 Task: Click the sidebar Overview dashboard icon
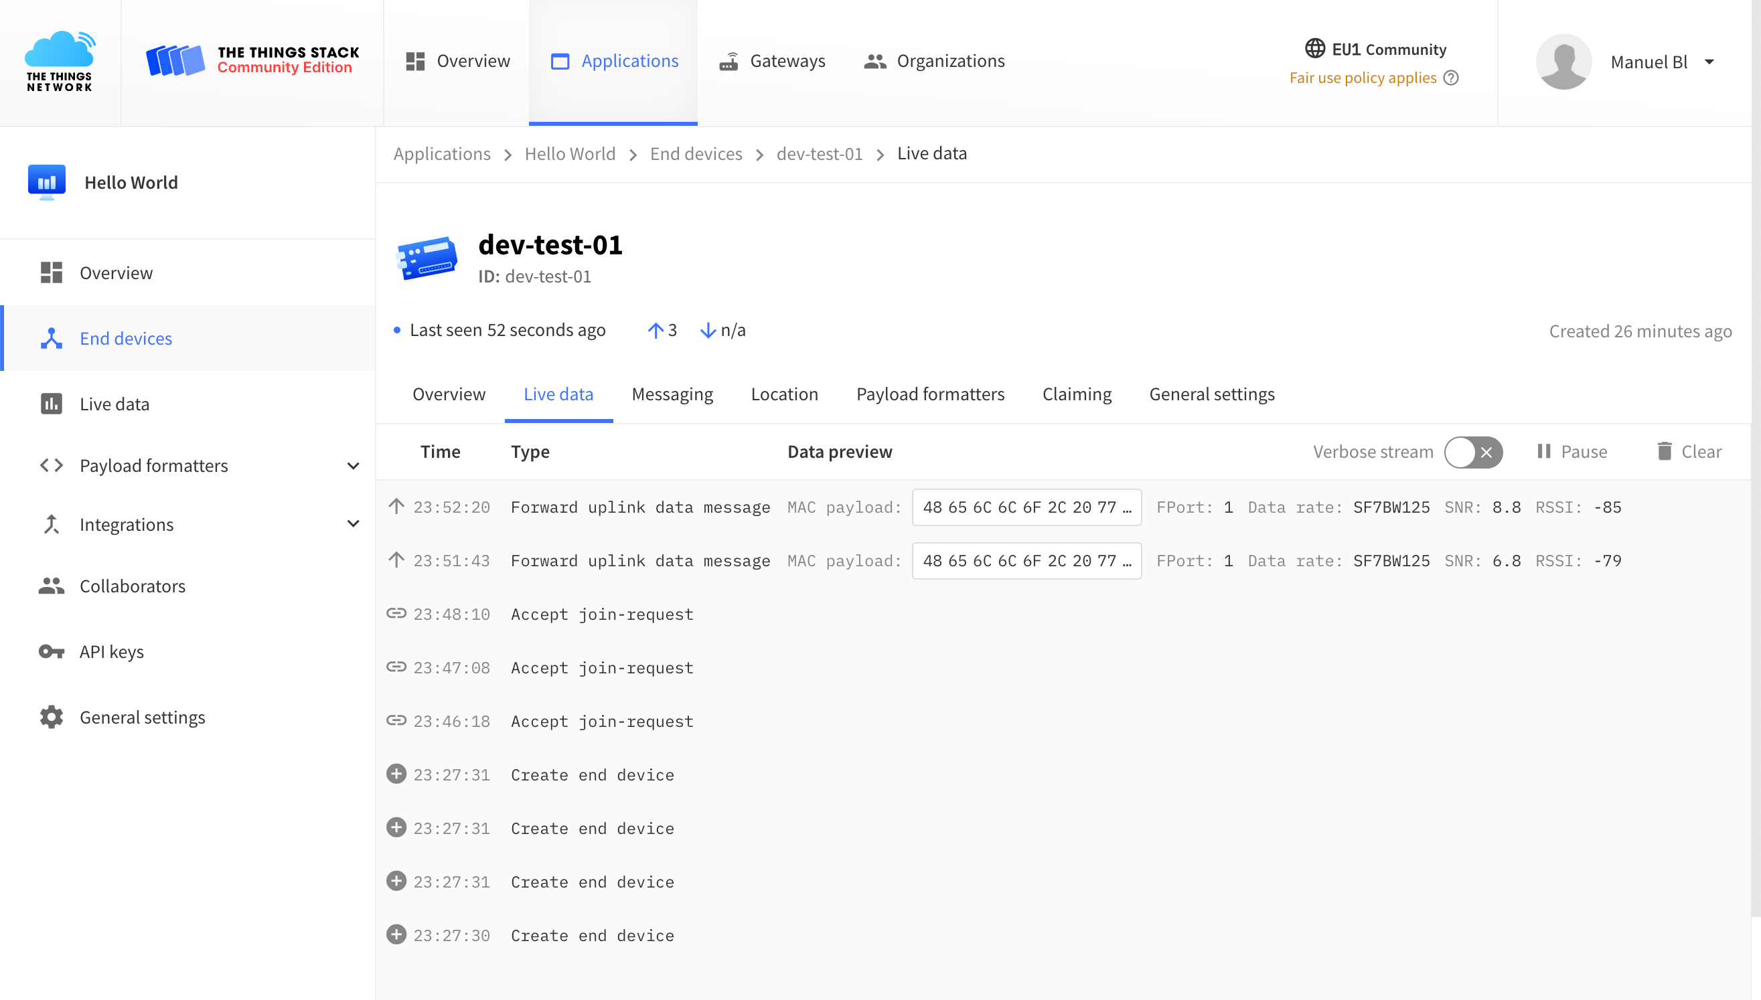52,272
